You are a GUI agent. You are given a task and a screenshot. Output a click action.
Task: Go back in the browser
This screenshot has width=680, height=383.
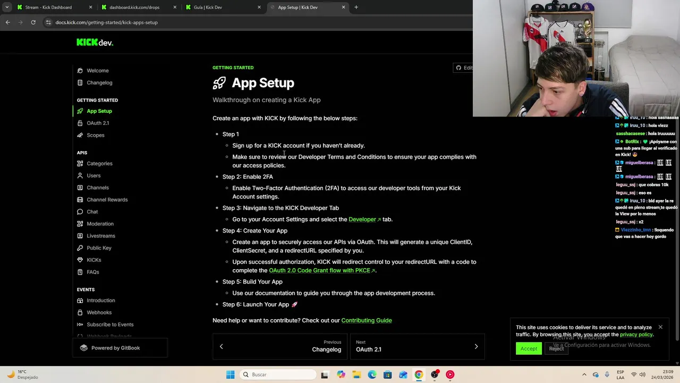tap(8, 22)
